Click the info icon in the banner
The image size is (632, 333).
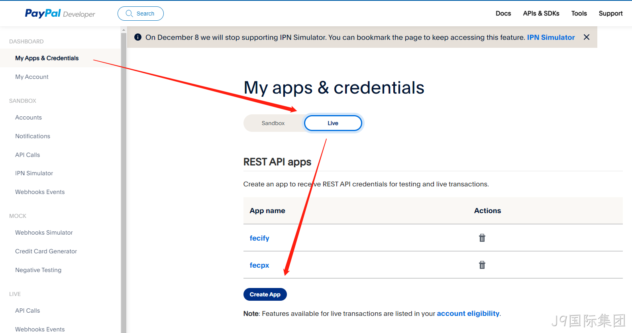[x=138, y=37]
